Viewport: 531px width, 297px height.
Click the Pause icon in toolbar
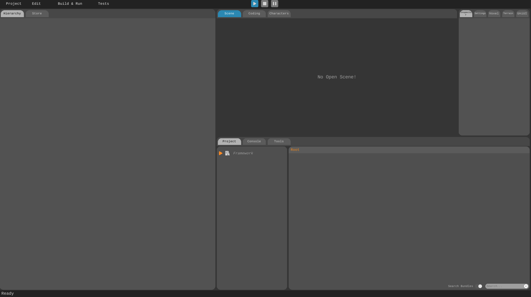[274, 4]
